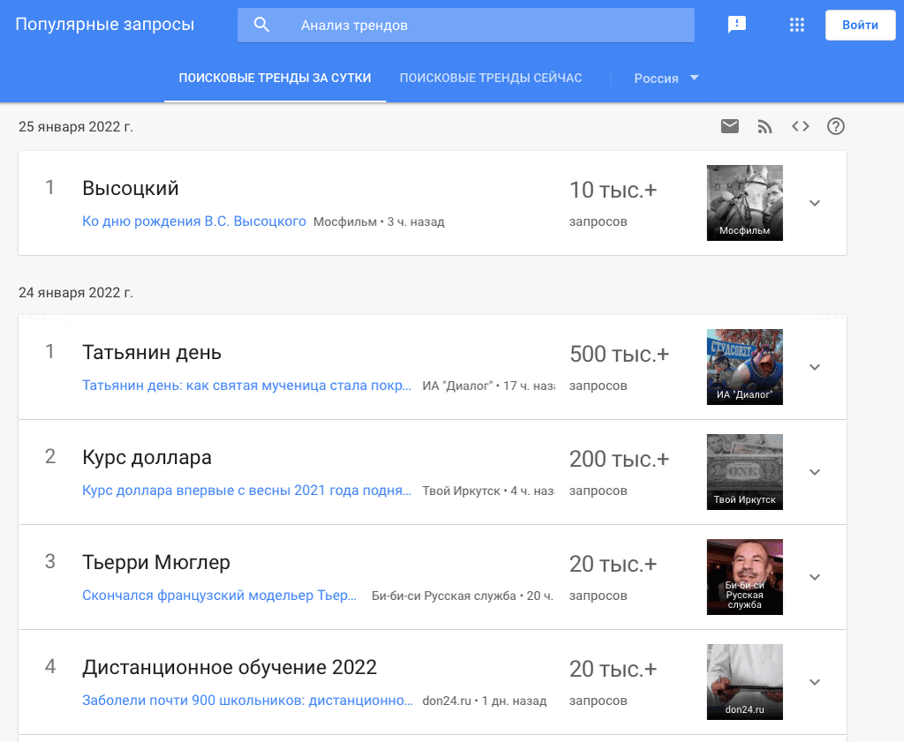The width and height of the screenshot is (904, 742).
Task: Select the Поисковые тренды за сутки tab
Action: 275,78
